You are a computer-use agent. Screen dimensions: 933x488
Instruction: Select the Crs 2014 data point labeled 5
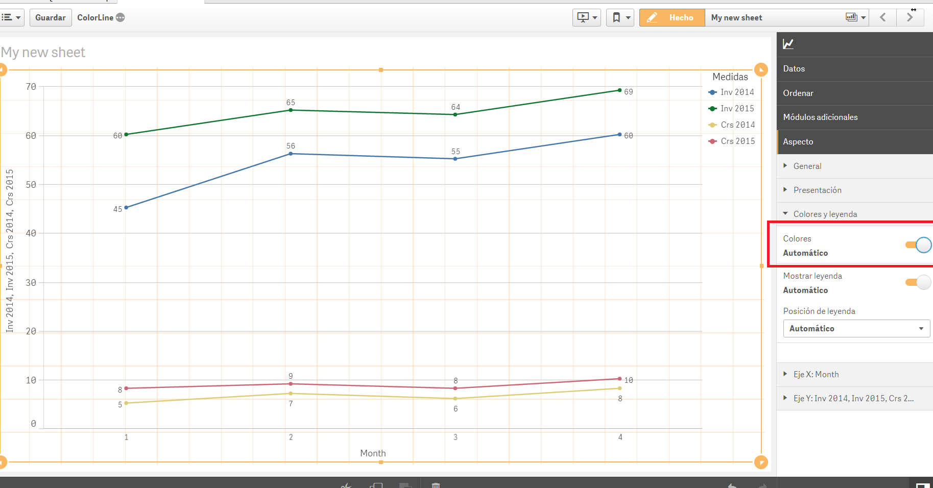126,403
